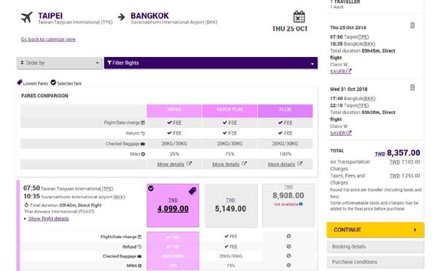Image resolution: width=438 pixels, height=271 pixels.
Task: Click the yellow CONTINUE button
Action: tap(375, 230)
